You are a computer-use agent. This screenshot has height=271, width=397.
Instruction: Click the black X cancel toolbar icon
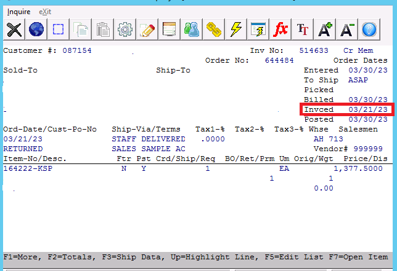14,29
